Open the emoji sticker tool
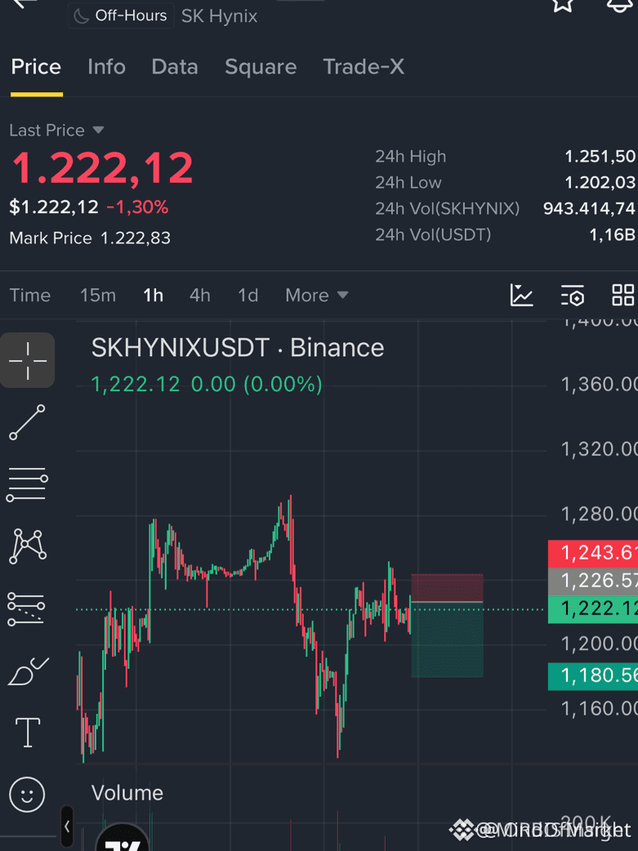This screenshot has width=638, height=851. click(27, 795)
